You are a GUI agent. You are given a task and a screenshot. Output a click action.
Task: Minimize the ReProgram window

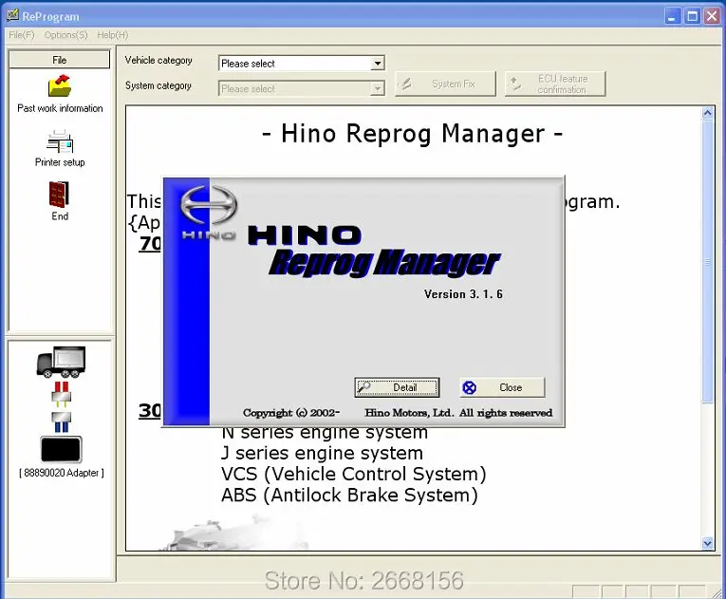pyautogui.click(x=672, y=17)
